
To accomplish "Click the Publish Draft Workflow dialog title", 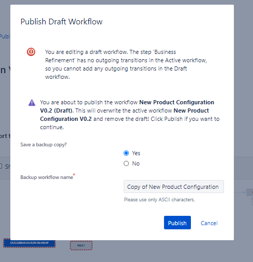I will 62,22.
